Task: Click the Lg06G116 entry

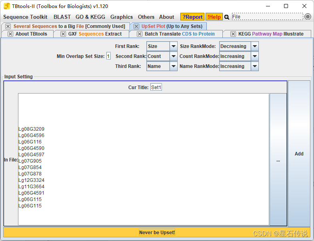Action: pos(30,142)
